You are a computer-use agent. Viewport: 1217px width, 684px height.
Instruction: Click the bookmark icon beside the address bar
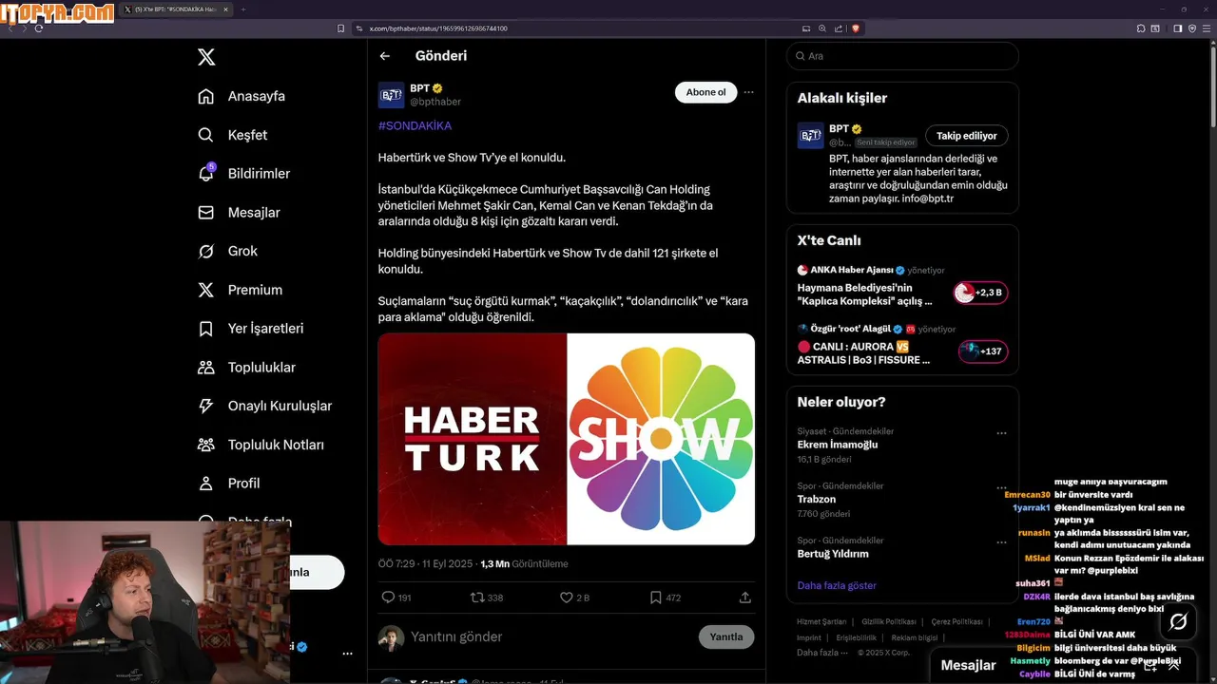(341, 28)
